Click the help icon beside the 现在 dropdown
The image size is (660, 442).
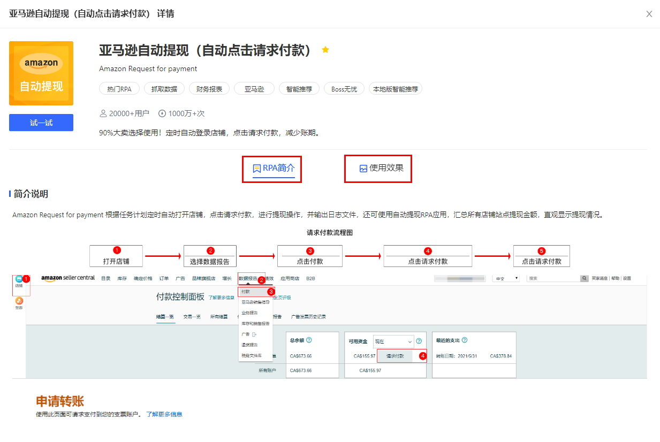click(x=419, y=341)
